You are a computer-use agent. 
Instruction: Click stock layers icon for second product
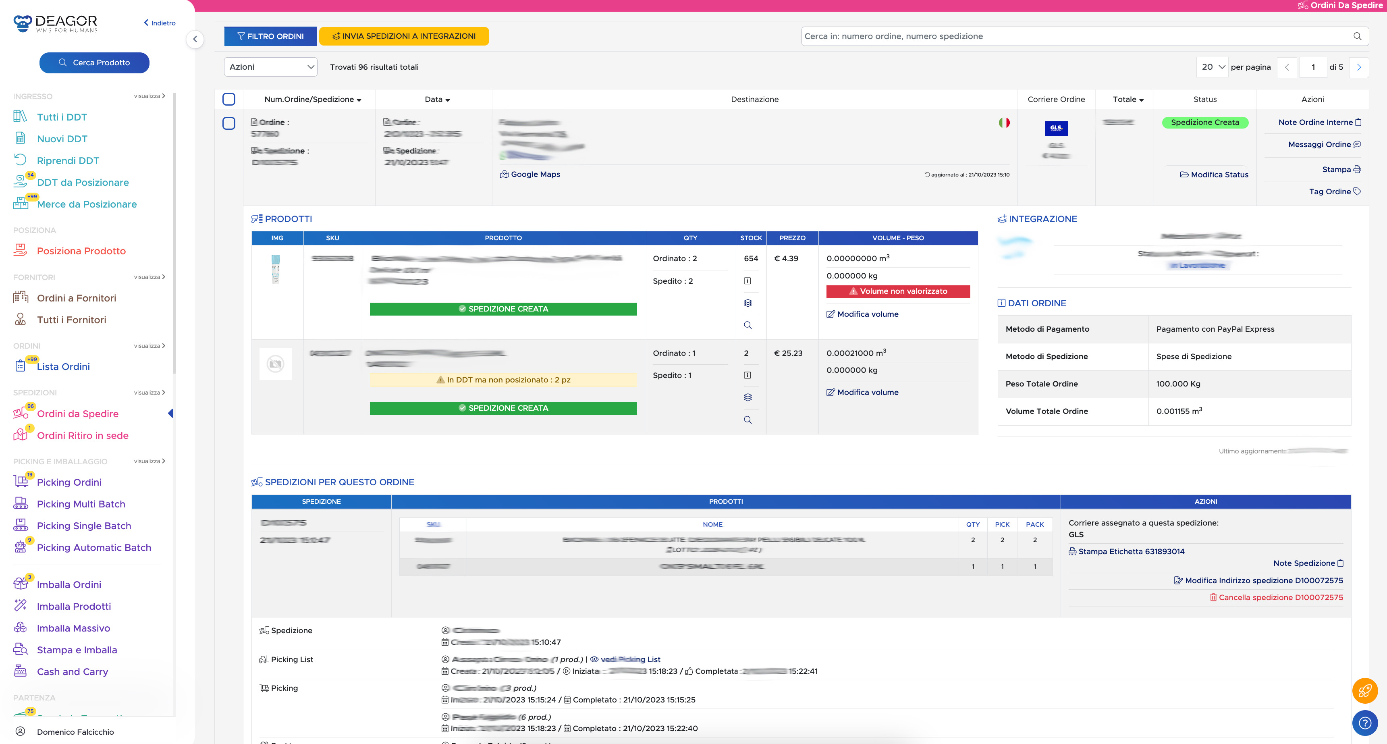pyautogui.click(x=747, y=397)
